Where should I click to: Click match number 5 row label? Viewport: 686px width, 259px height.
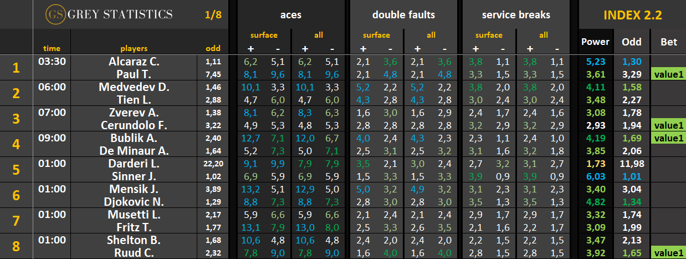pyautogui.click(x=16, y=170)
